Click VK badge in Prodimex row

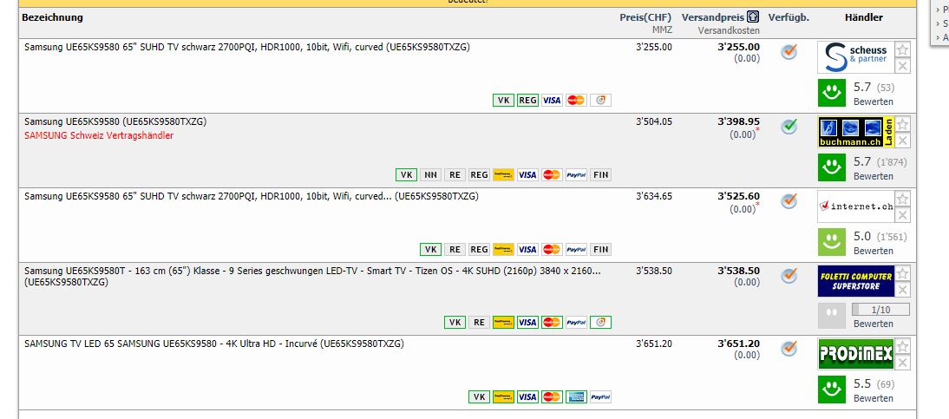click(480, 397)
